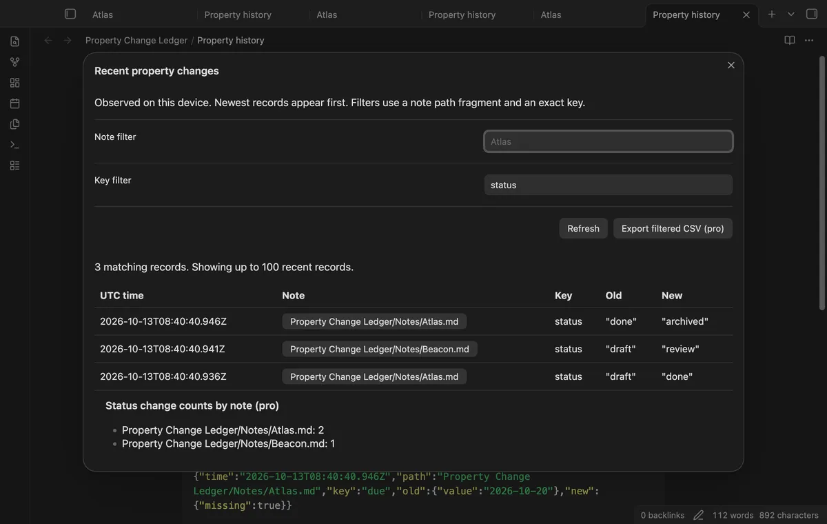Open graph view from the ribbon
Viewport: 827px width, 524px height.
14,62
